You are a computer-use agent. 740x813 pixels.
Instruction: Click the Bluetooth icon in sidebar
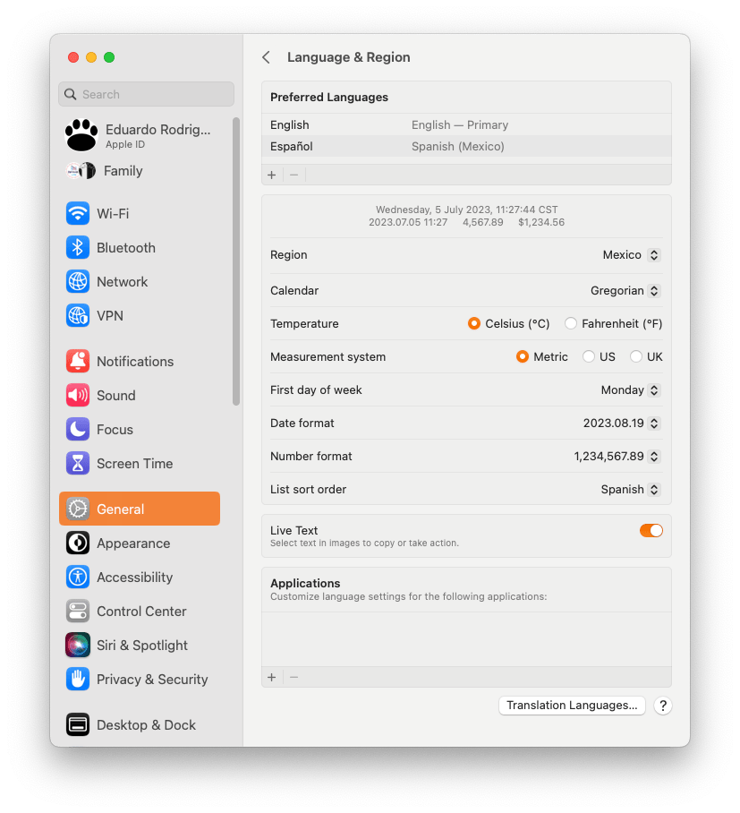(78, 248)
